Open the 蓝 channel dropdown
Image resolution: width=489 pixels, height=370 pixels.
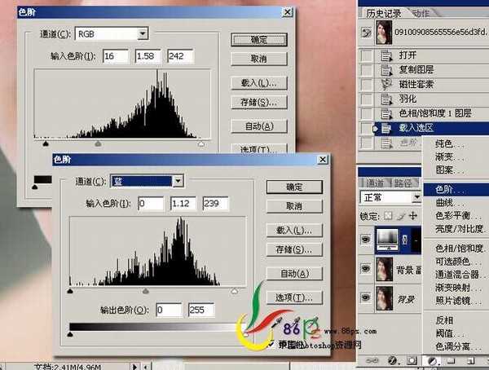tap(178, 181)
